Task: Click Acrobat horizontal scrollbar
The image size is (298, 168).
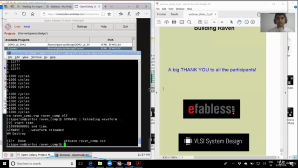Action: tap(230, 157)
